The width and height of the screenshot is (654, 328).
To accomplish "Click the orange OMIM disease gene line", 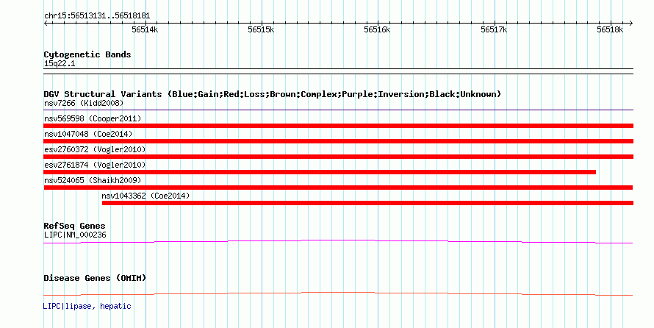I will click(x=338, y=293).
